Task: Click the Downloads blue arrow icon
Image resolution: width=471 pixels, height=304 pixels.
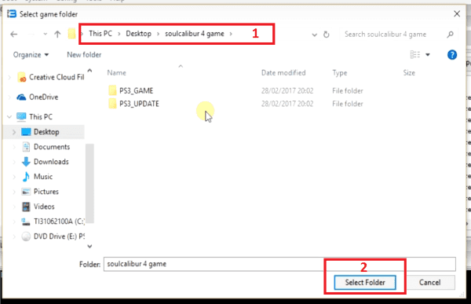Action: 26,162
